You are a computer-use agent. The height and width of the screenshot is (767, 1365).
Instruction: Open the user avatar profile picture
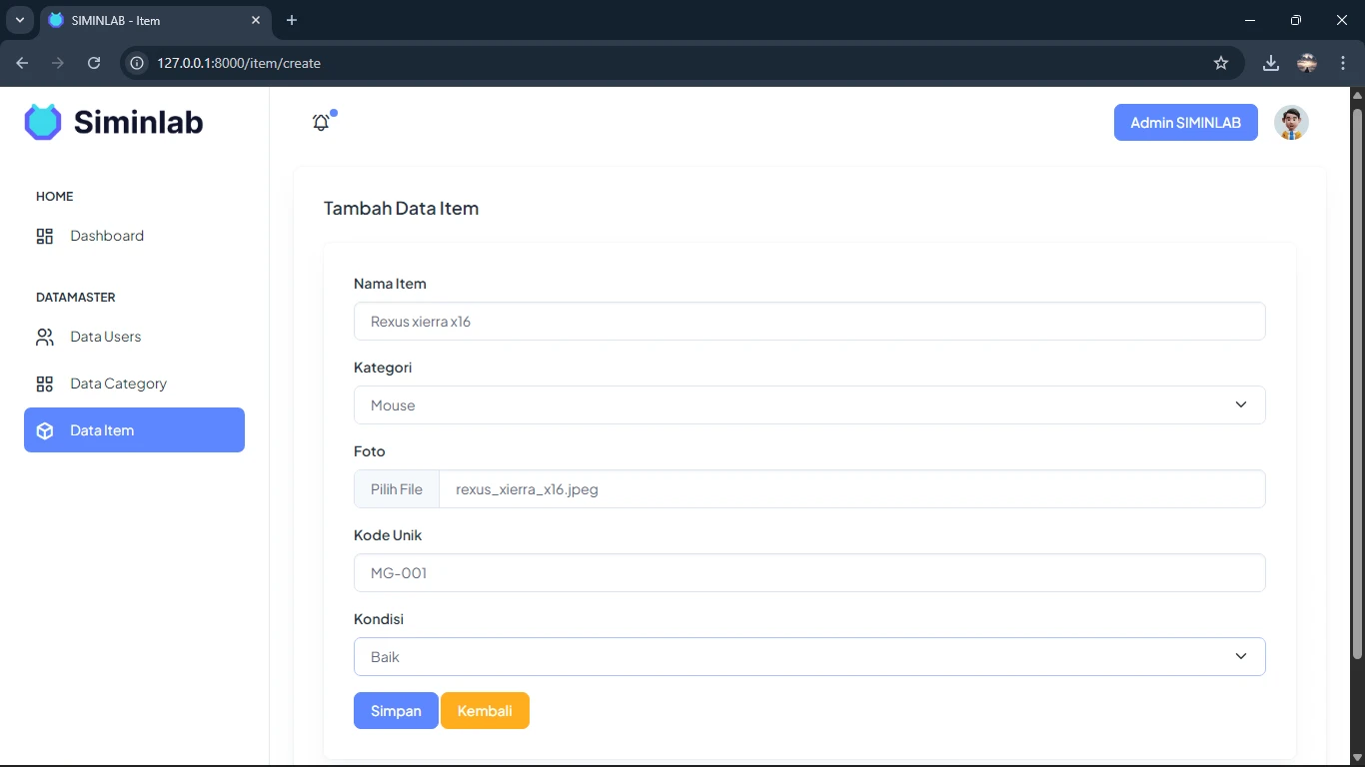click(x=1291, y=123)
